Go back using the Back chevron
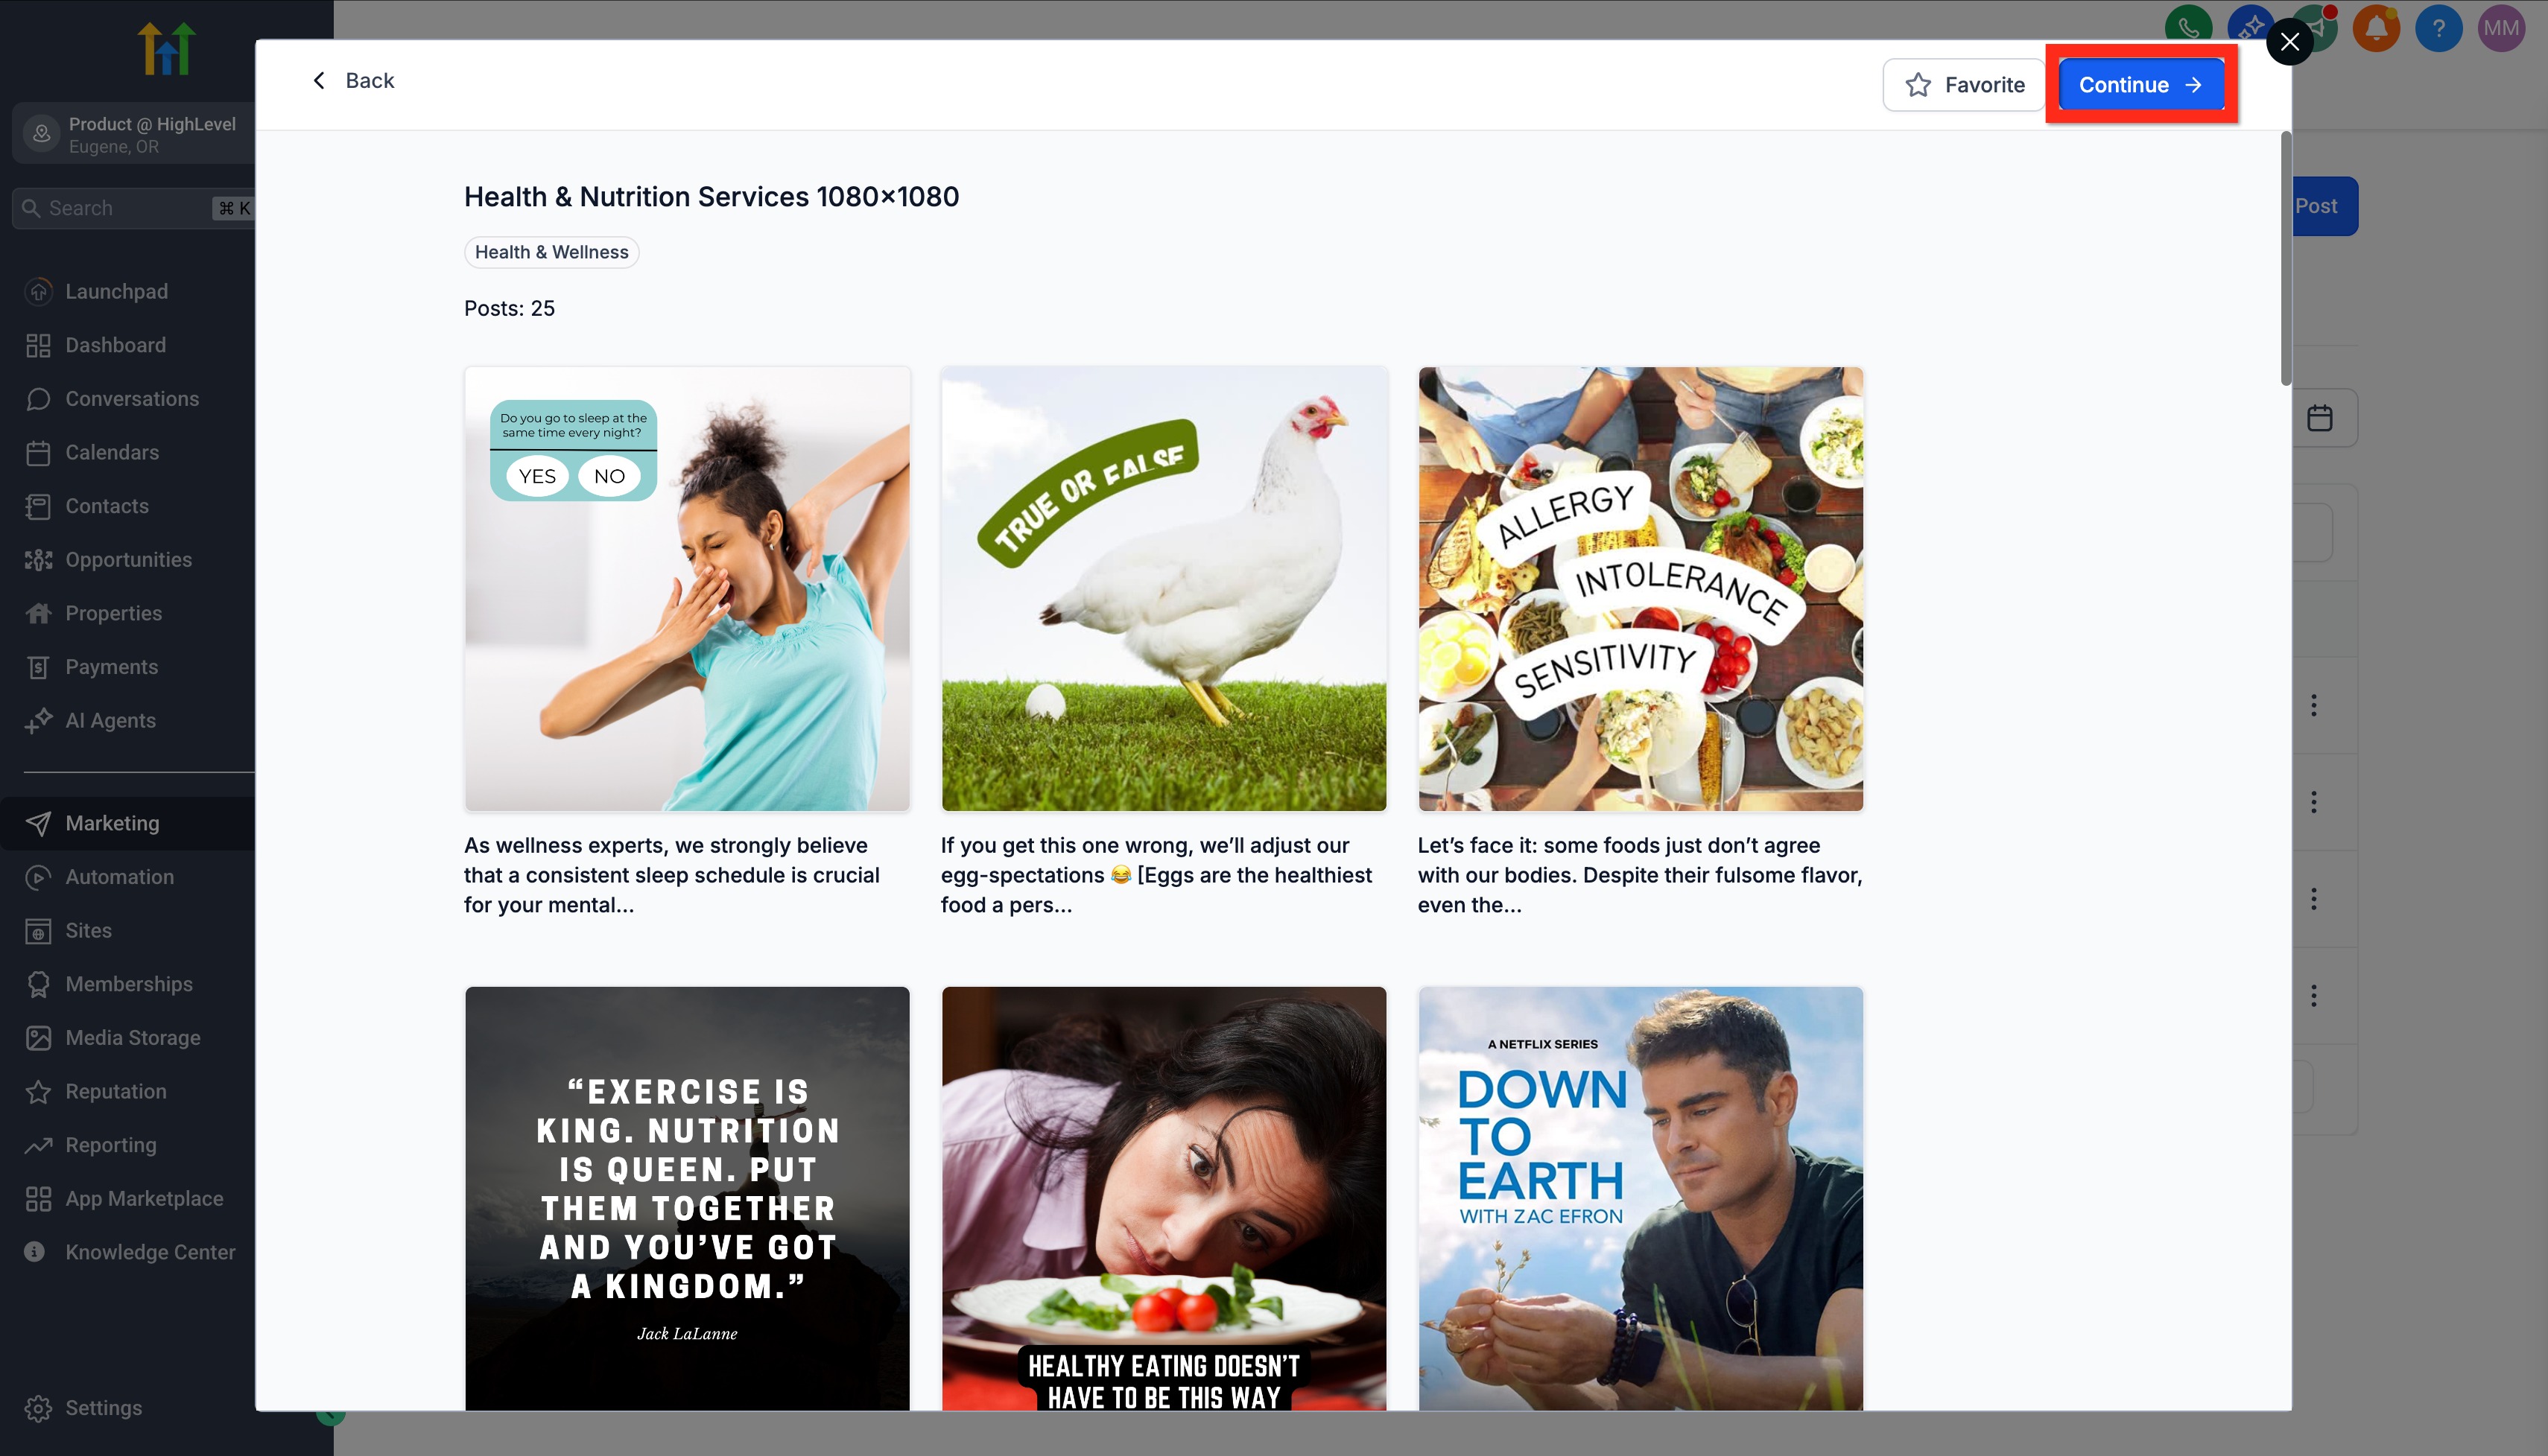This screenshot has width=2548, height=1456. [x=319, y=80]
